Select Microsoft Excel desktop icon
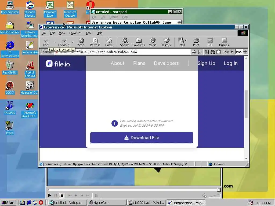Viewport: 275px width, 206px height. (x=50, y=9)
